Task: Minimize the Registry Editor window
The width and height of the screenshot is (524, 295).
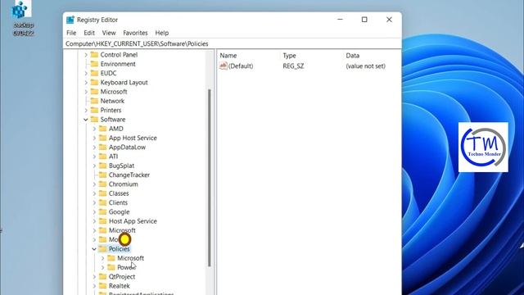Action: [341, 20]
